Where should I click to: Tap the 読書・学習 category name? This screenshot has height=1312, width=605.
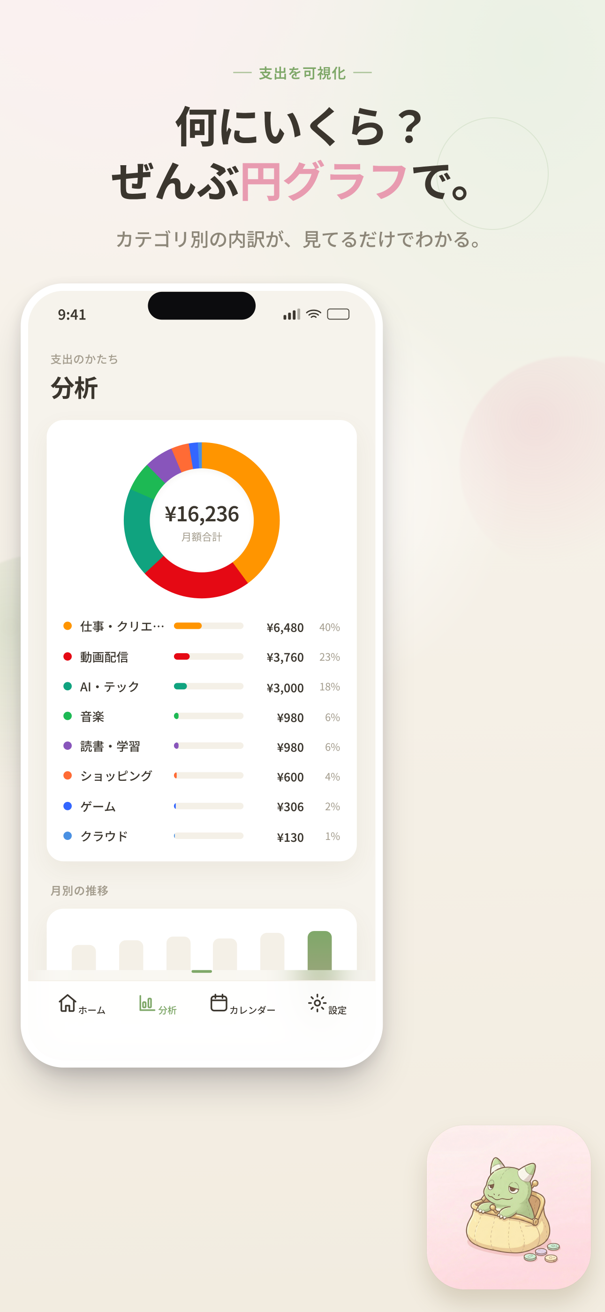point(110,746)
